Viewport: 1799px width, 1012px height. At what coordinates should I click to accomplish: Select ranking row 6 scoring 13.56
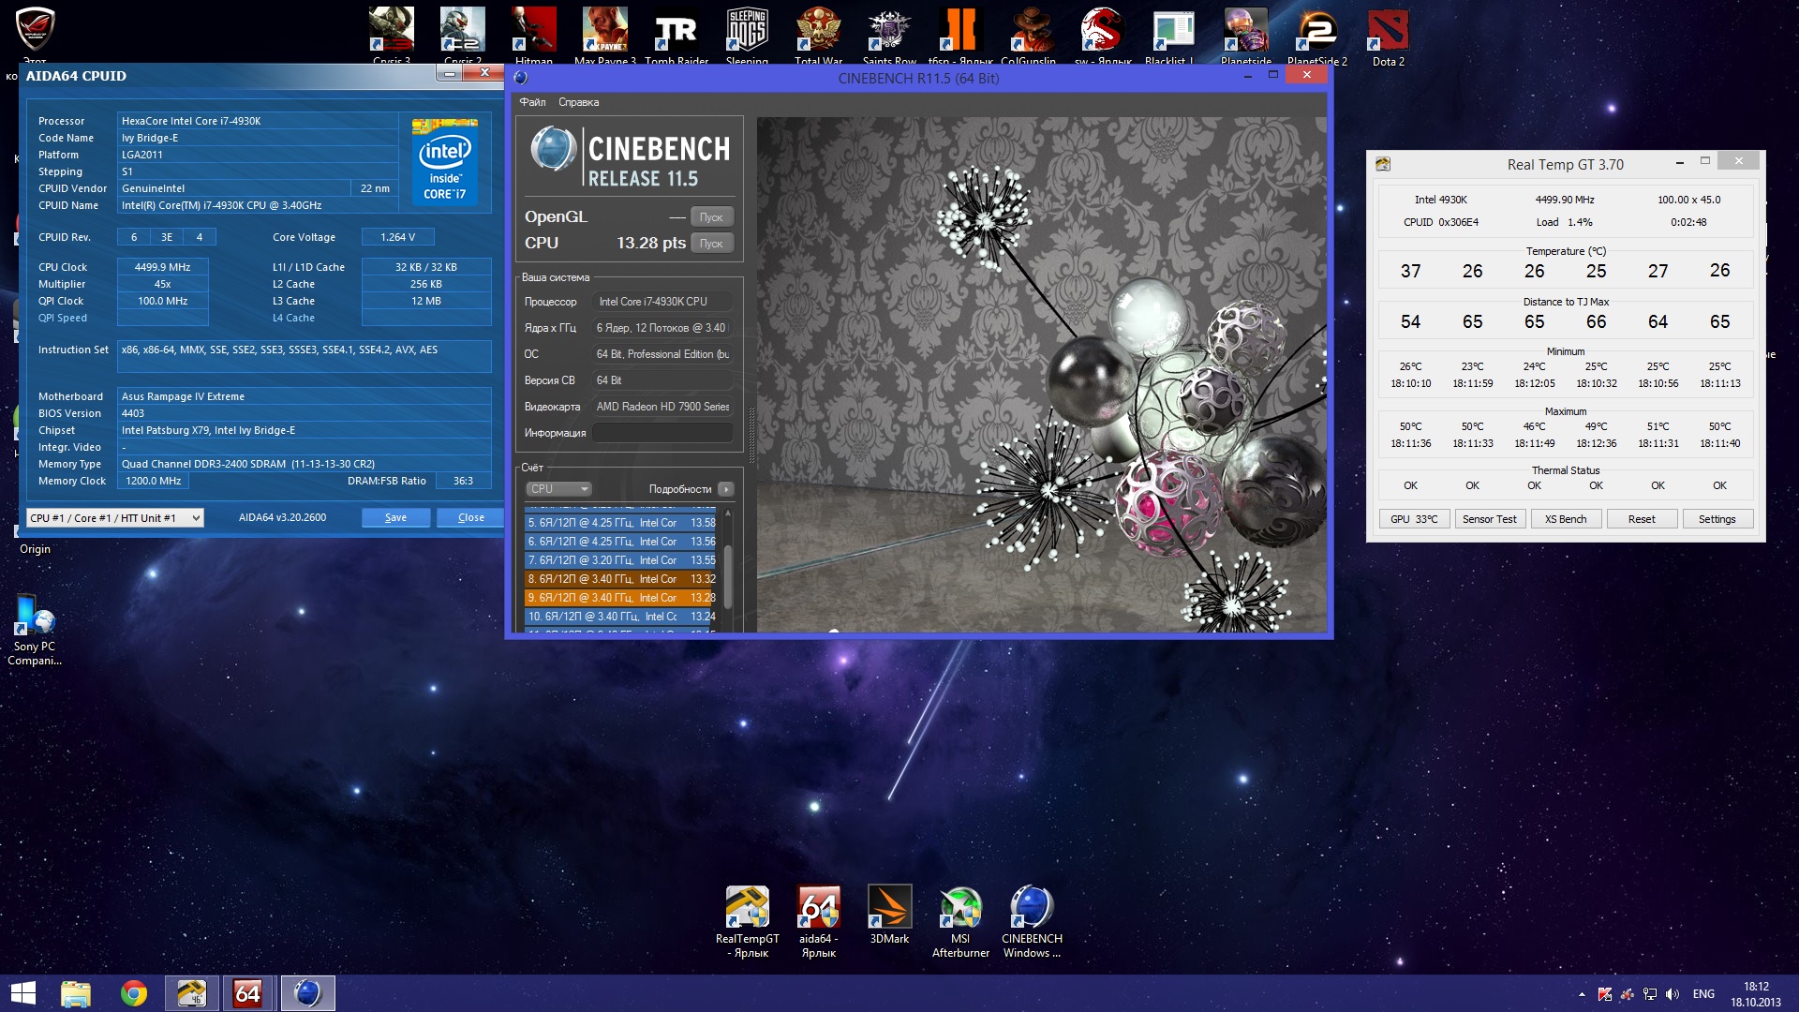tap(621, 542)
